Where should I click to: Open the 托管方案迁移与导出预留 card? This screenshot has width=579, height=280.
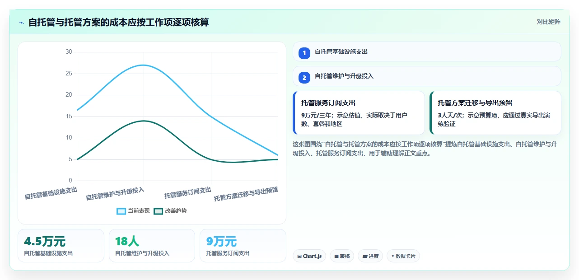[495, 113]
